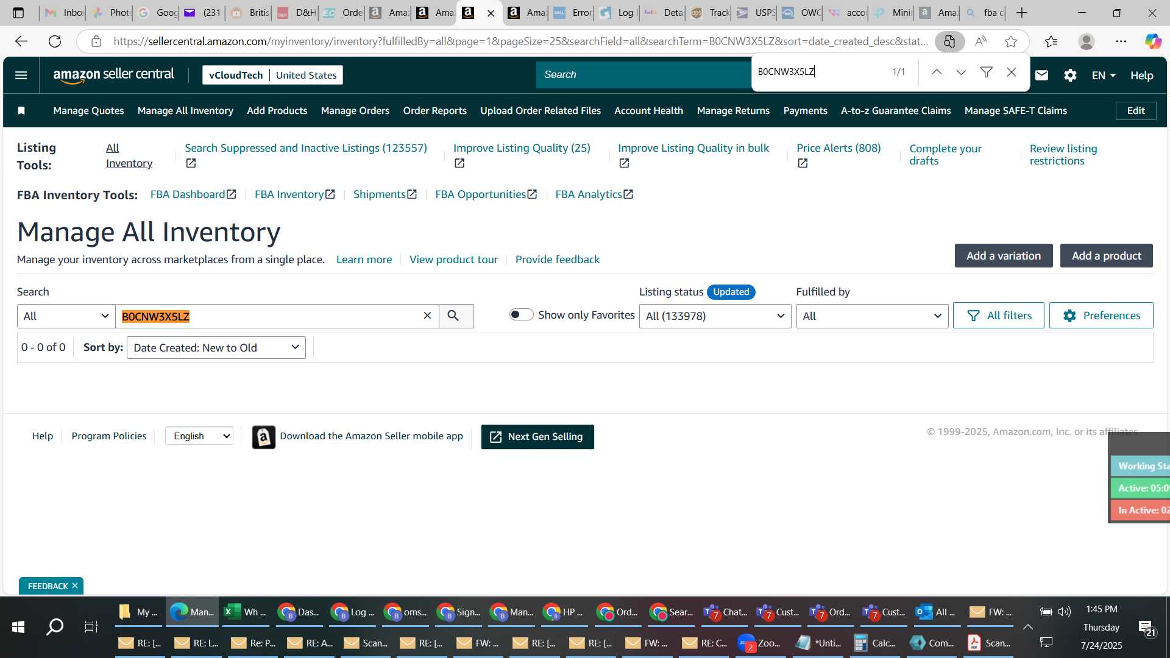
Task: Click the amazon seller central logo
Action: (113, 75)
